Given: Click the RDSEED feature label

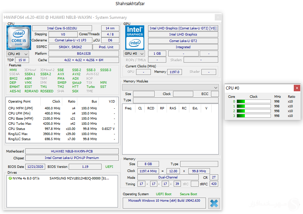Looking at the screenshot, I should coord(47,91).
